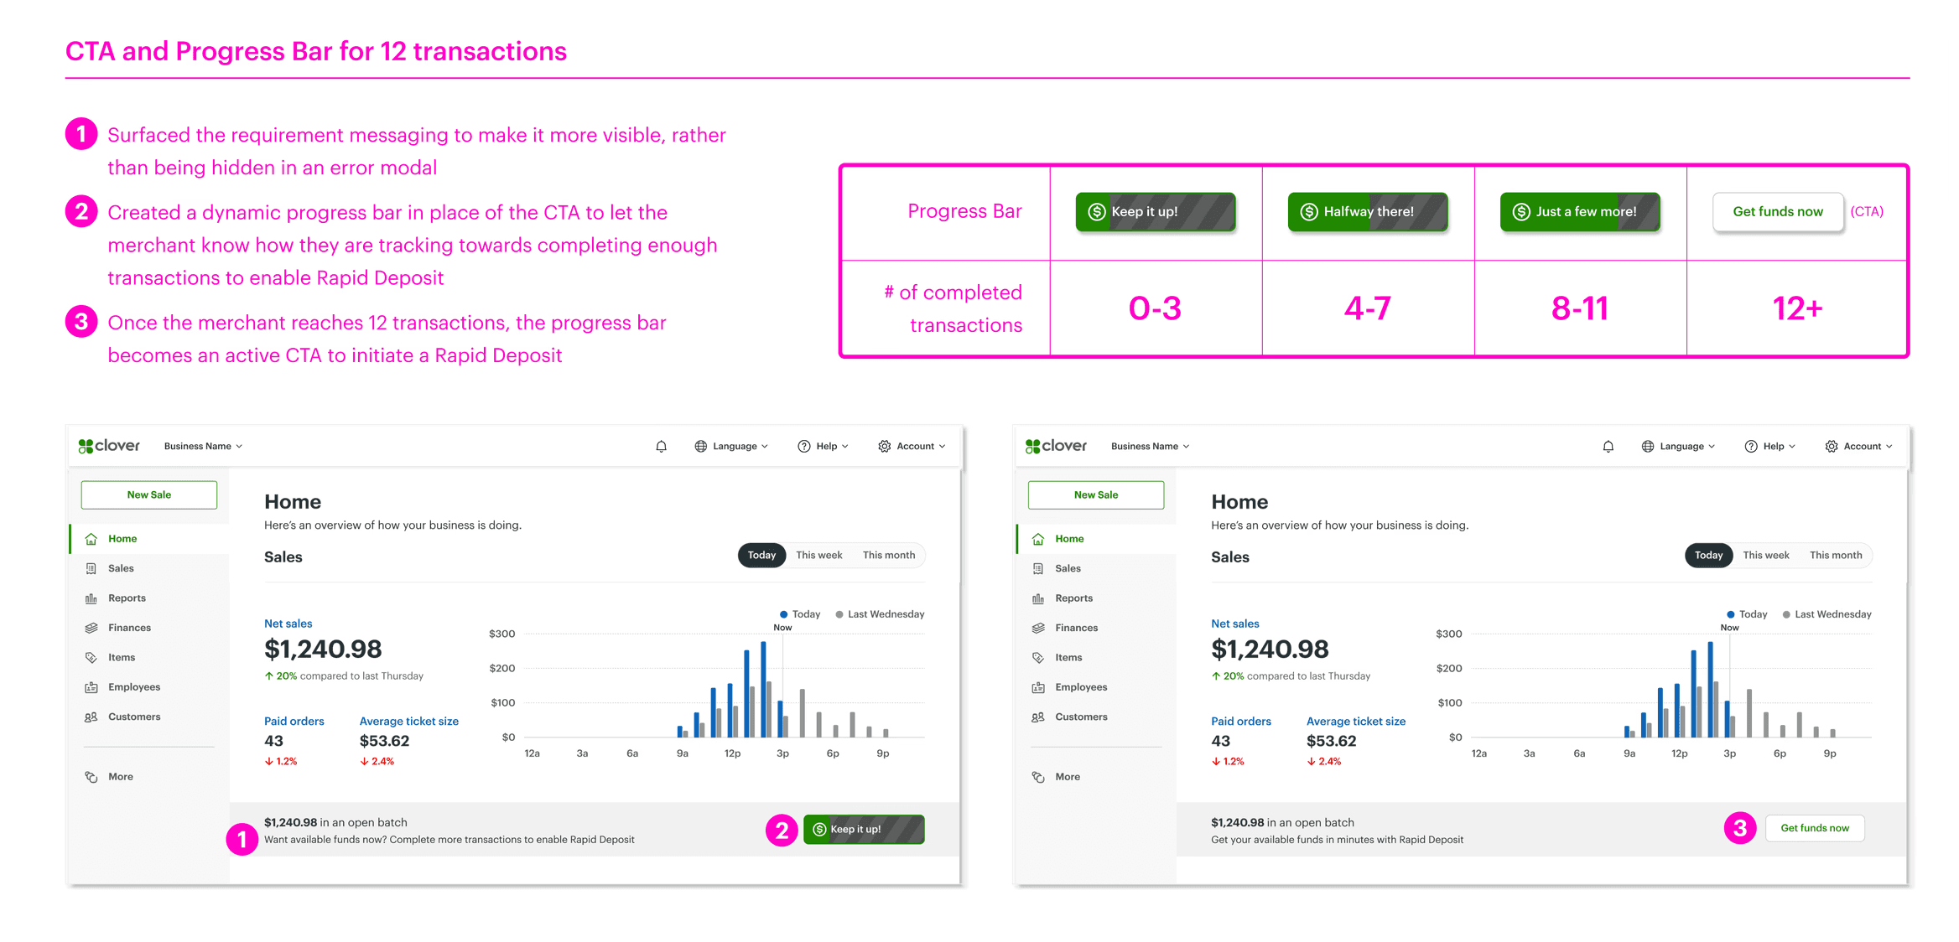Open notifications bell in right dashboard
1959x942 pixels.
pyautogui.click(x=1608, y=447)
